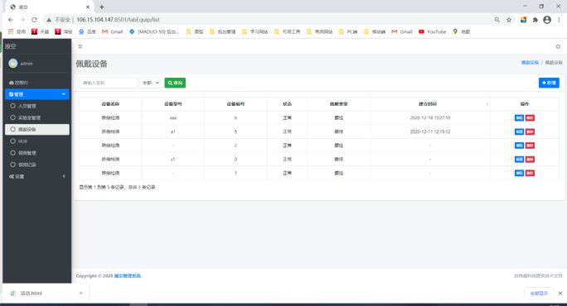
Task: Open 实验室管理 in the sidebar
Action: tap(37, 117)
